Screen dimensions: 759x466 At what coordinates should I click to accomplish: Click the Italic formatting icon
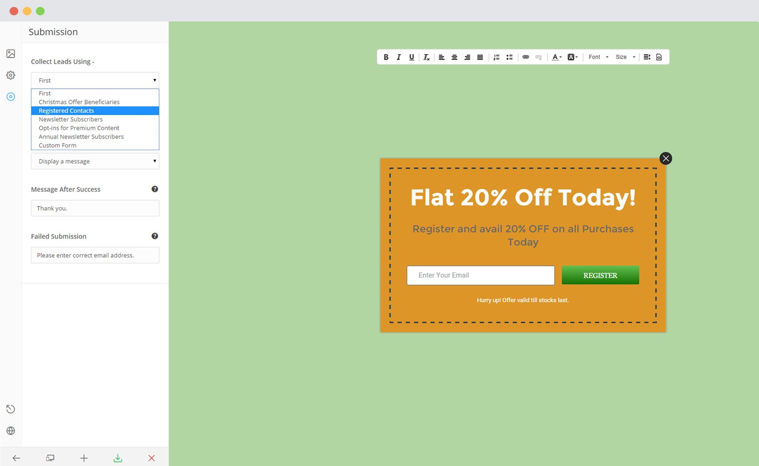click(398, 57)
